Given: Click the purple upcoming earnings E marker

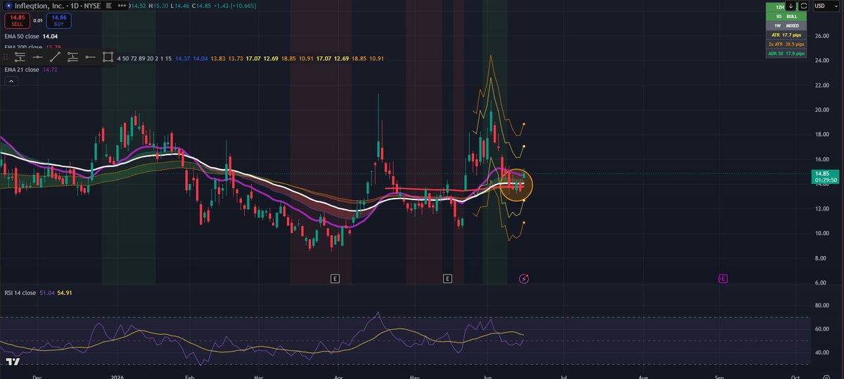Looking at the screenshot, I should pyautogui.click(x=723, y=279).
